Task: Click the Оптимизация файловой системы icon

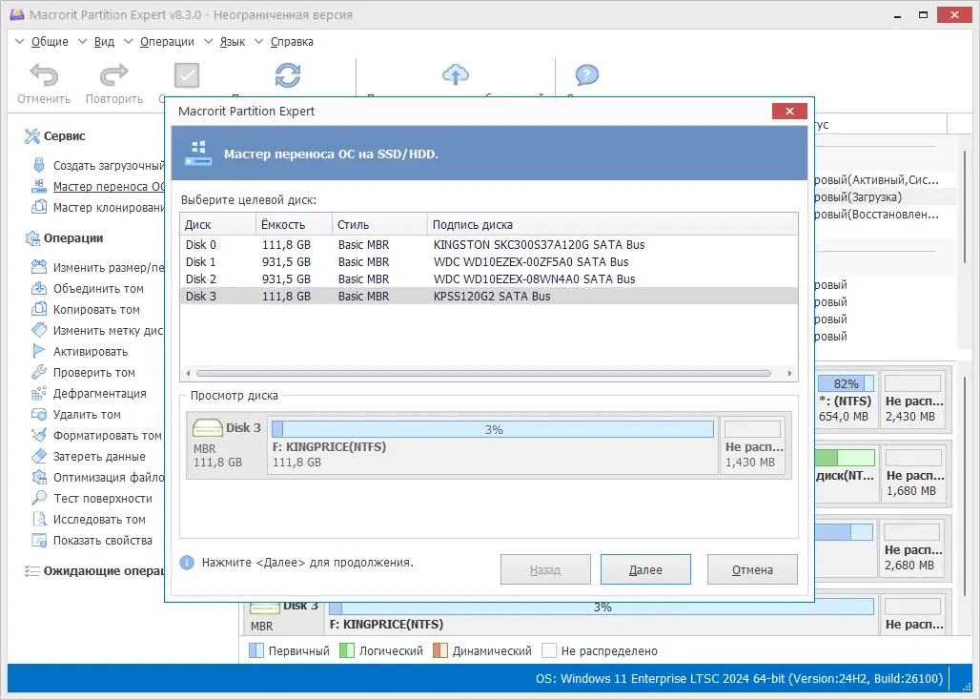Action: pos(39,477)
